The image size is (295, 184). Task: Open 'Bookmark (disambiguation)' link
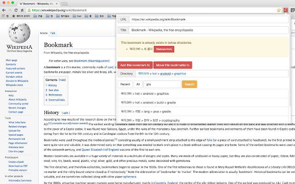click(92, 61)
